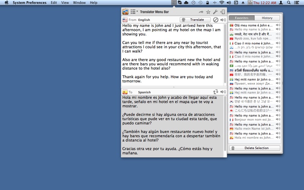Click the favorites star icon in header
Screen dimensions: 304x190
[208, 12]
